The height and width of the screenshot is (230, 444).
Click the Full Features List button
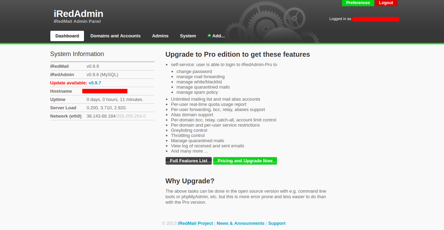coord(189,161)
